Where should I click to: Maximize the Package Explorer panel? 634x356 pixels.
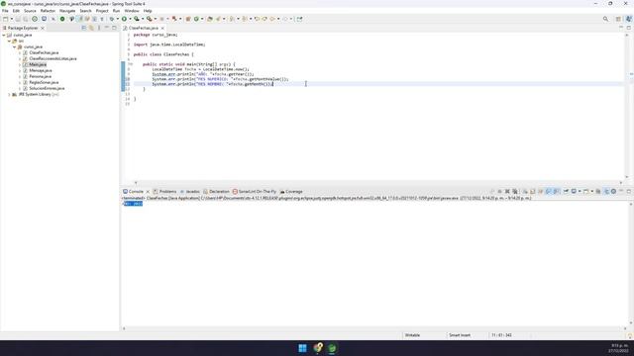(115, 28)
